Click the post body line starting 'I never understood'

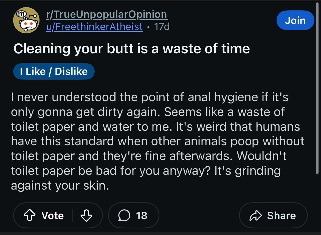click(x=150, y=97)
